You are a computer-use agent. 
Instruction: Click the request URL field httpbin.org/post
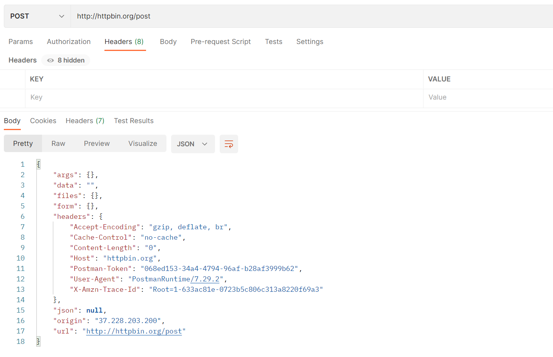(x=311, y=16)
